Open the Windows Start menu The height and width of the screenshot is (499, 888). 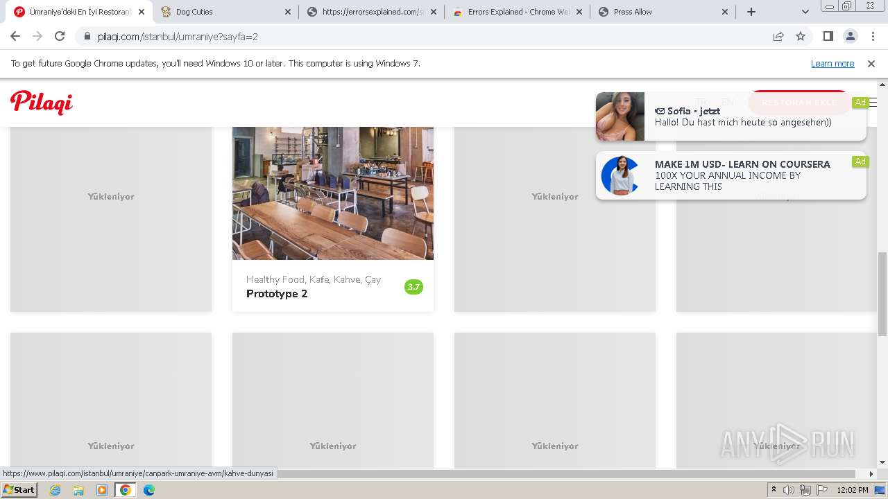19,490
